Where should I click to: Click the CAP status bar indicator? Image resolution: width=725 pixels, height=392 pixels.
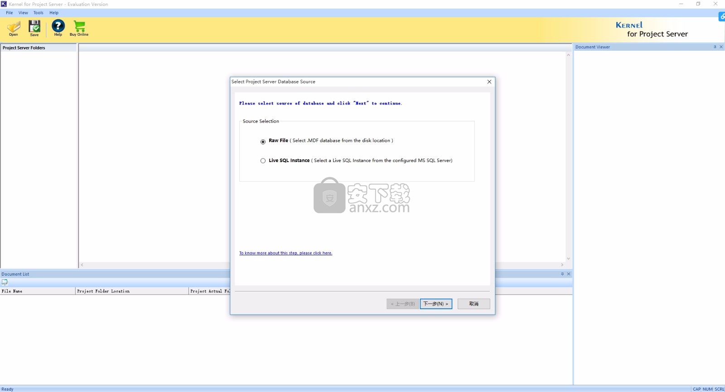697,389
